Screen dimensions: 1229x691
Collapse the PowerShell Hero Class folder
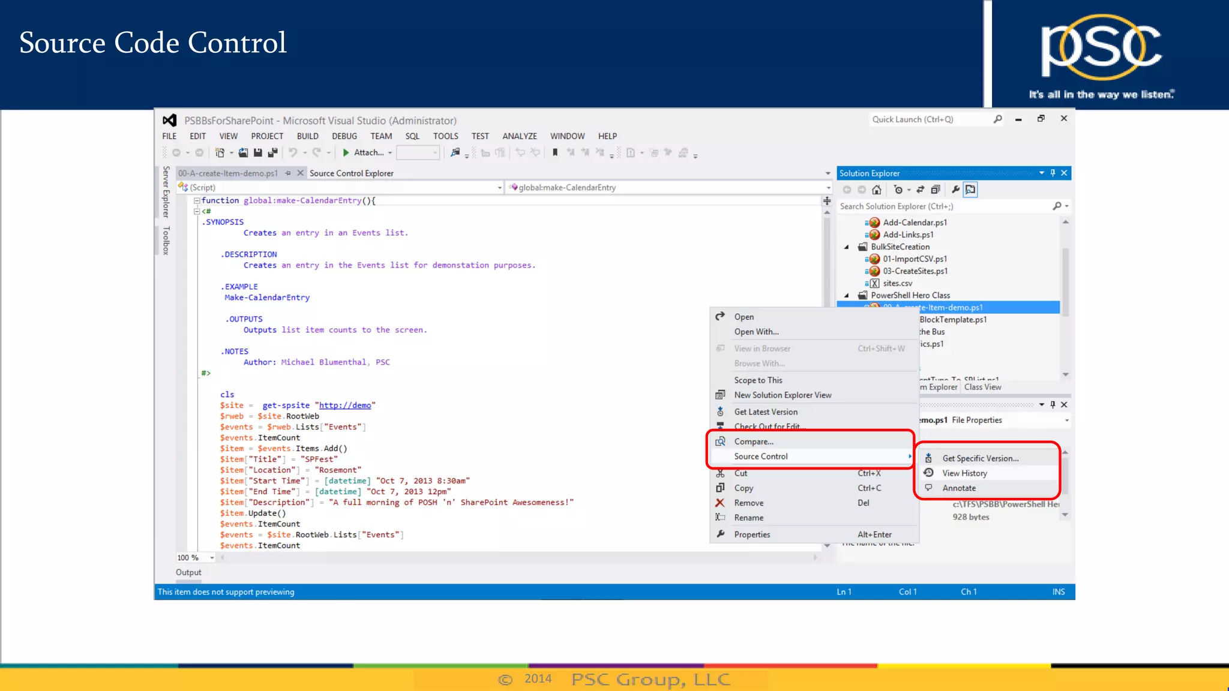[x=847, y=296]
